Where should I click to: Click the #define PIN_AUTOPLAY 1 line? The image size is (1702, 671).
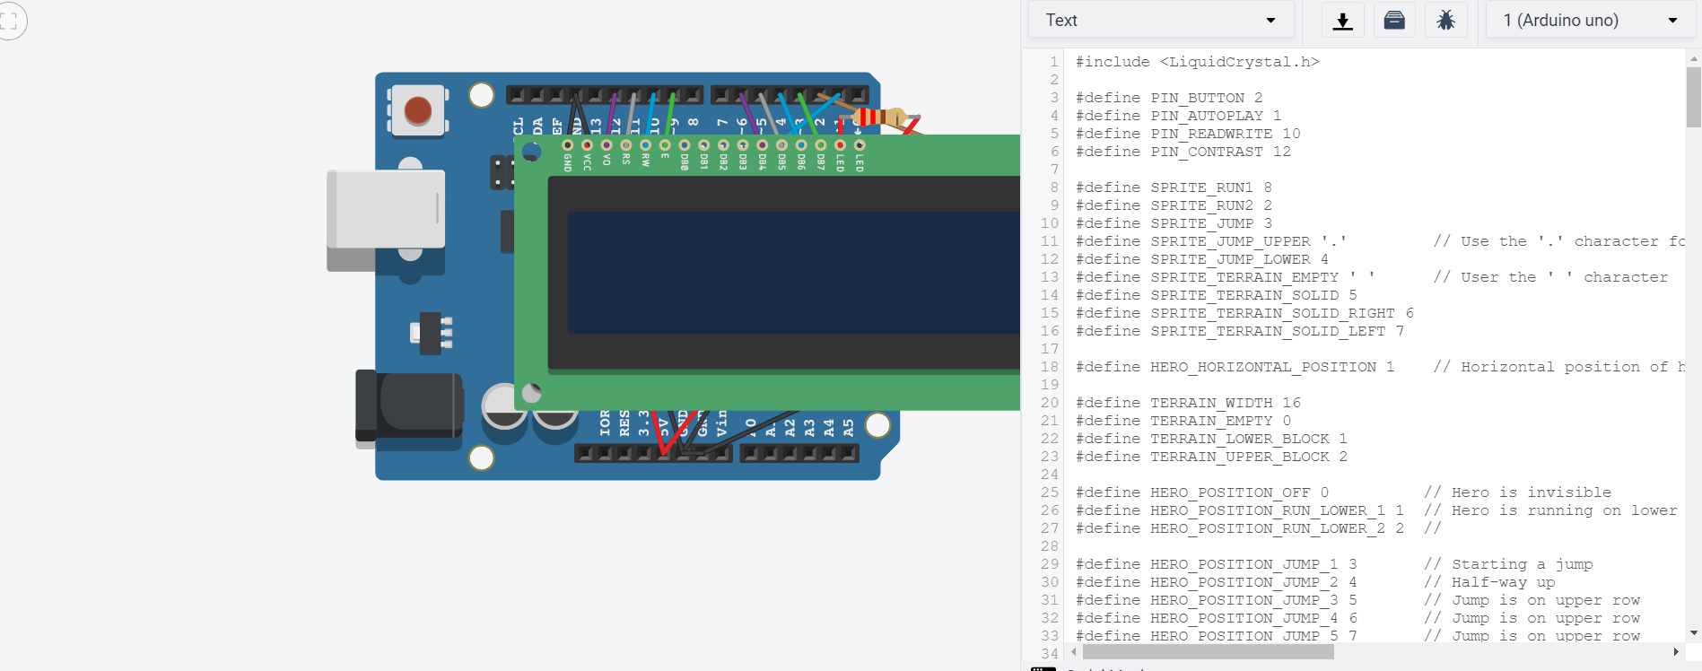[x=1178, y=116]
